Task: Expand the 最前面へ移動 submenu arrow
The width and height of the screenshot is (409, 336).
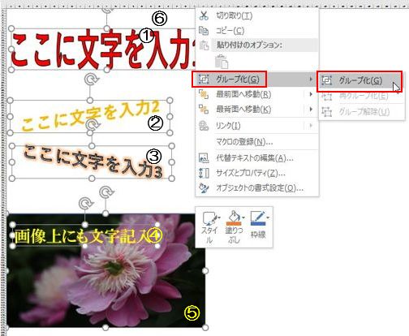Action: pyautogui.click(x=311, y=94)
